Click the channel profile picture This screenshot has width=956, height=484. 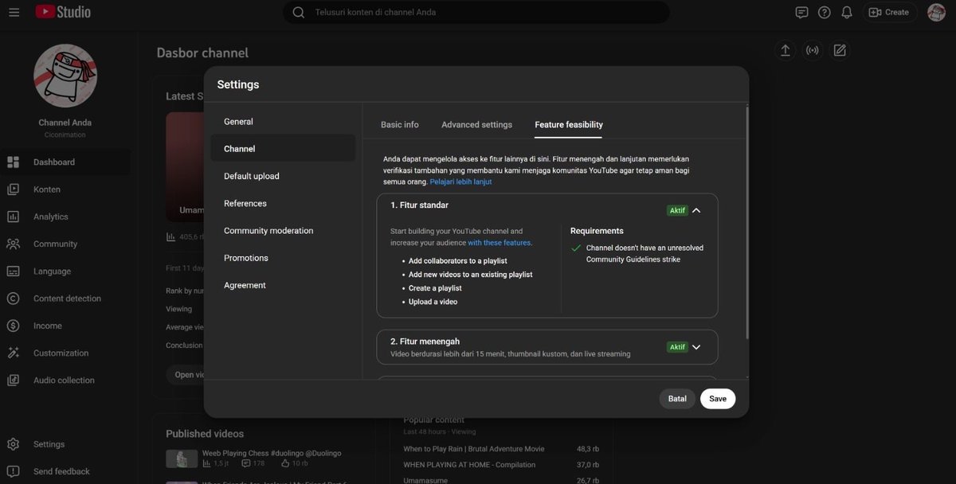(x=65, y=76)
